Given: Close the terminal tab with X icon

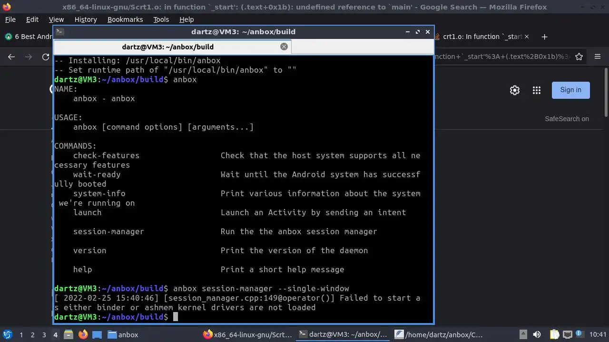Looking at the screenshot, I should pos(284,47).
